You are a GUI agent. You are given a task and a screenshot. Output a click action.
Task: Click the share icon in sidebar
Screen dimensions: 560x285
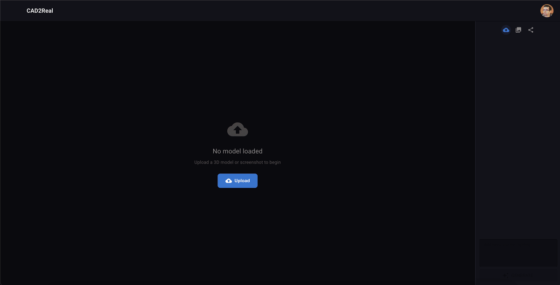point(531,30)
